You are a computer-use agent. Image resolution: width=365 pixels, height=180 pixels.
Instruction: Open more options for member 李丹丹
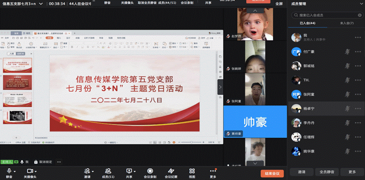point(358,122)
